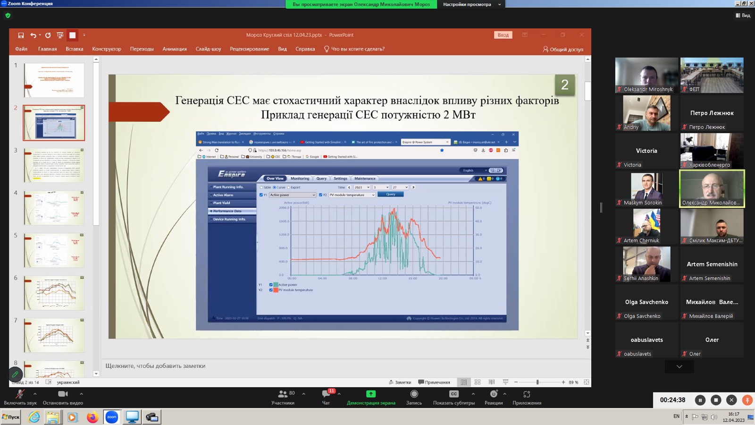Expand audio options arrow beside microphone
755x425 pixels.
35,394
